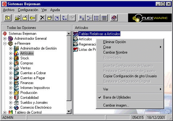Image resolution: width=173 pixels, height=121 pixels.
Task: Click the up-folder toolbar icon
Action: click(x=8, y=18)
